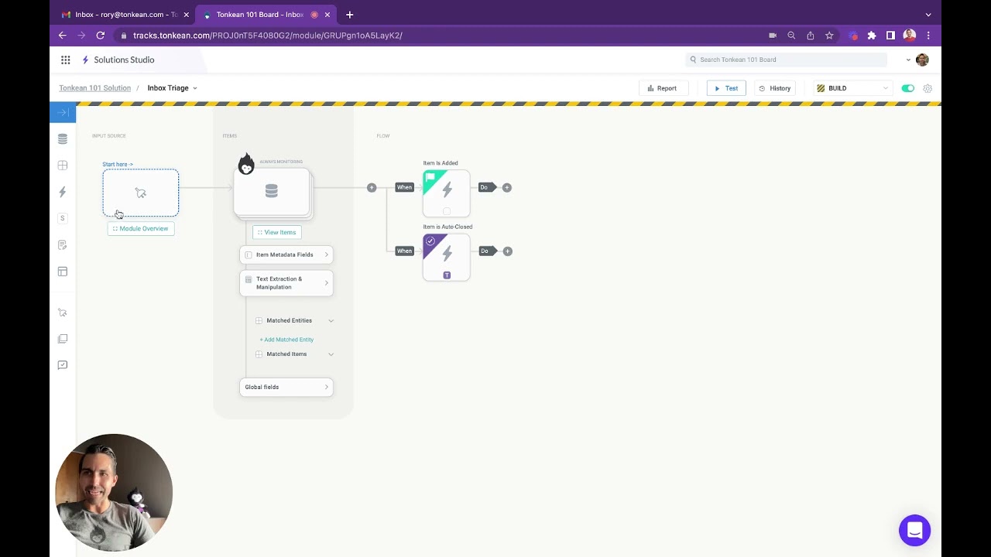The image size is (991, 557).
Task: Open the browser zoom magnifier icon
Action: tap(791, 35)
